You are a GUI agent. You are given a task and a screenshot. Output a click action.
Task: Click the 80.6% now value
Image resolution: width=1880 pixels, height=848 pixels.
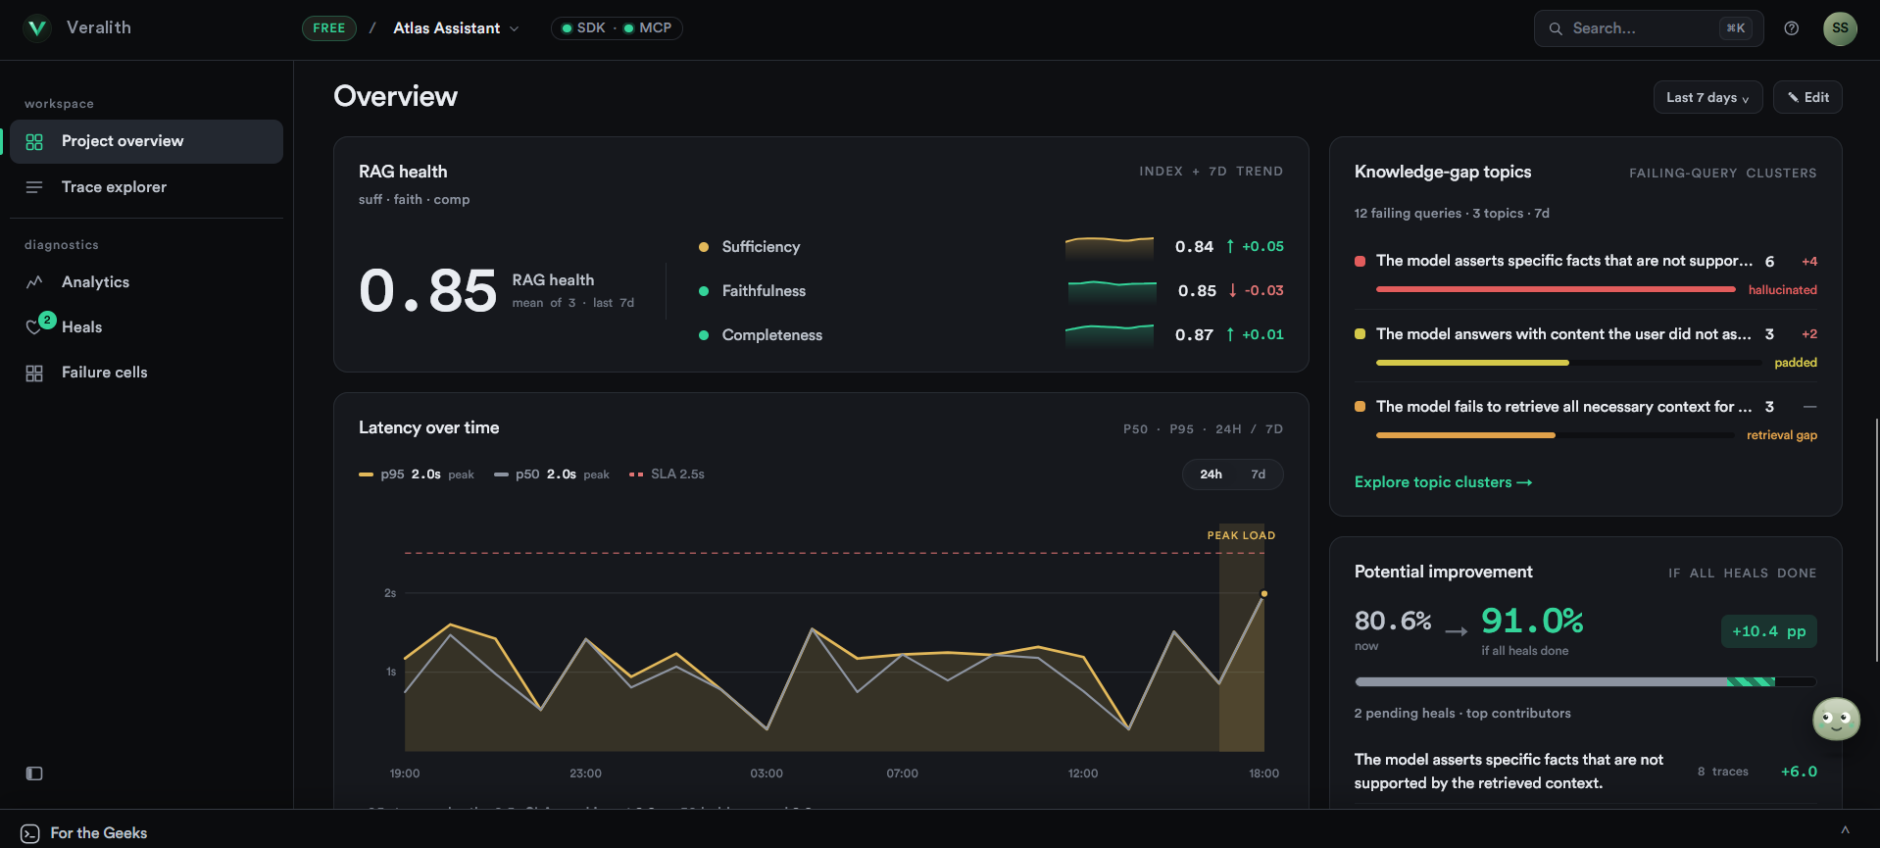(x=1393, y=621)
